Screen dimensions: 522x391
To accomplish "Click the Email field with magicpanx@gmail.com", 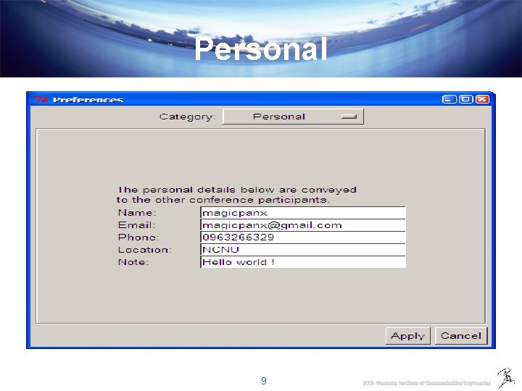I will 303,225.
